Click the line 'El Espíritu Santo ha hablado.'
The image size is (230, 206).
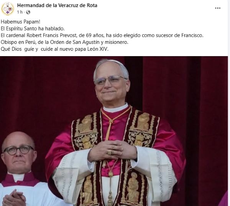tap(33, 28)
